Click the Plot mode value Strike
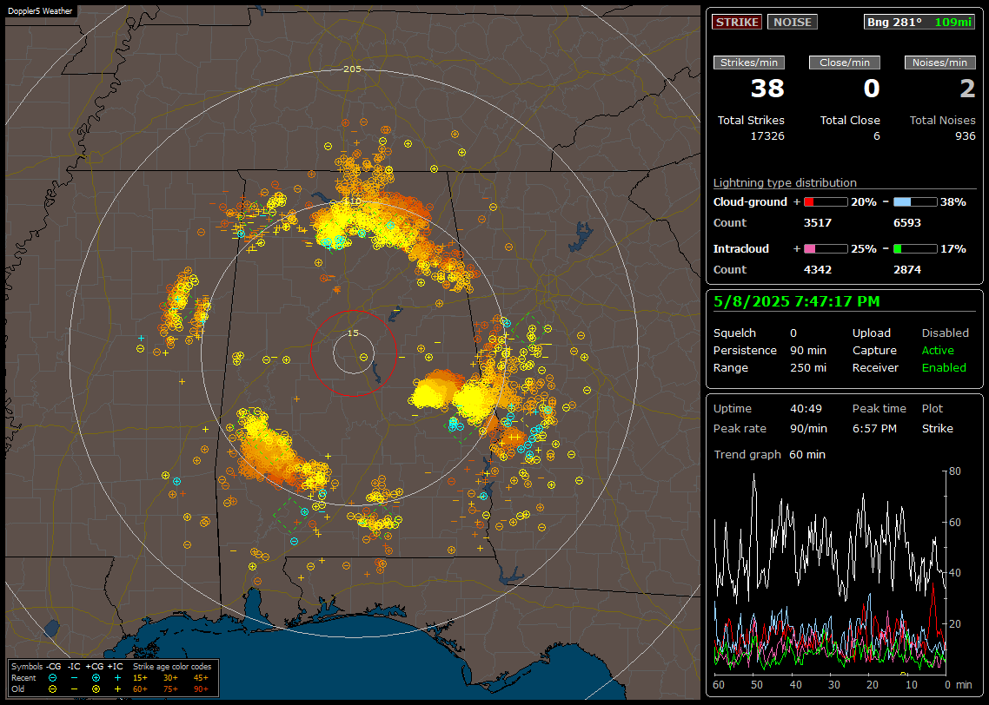The width and height of the screenshot is (989, 705). tap(937, 428)
